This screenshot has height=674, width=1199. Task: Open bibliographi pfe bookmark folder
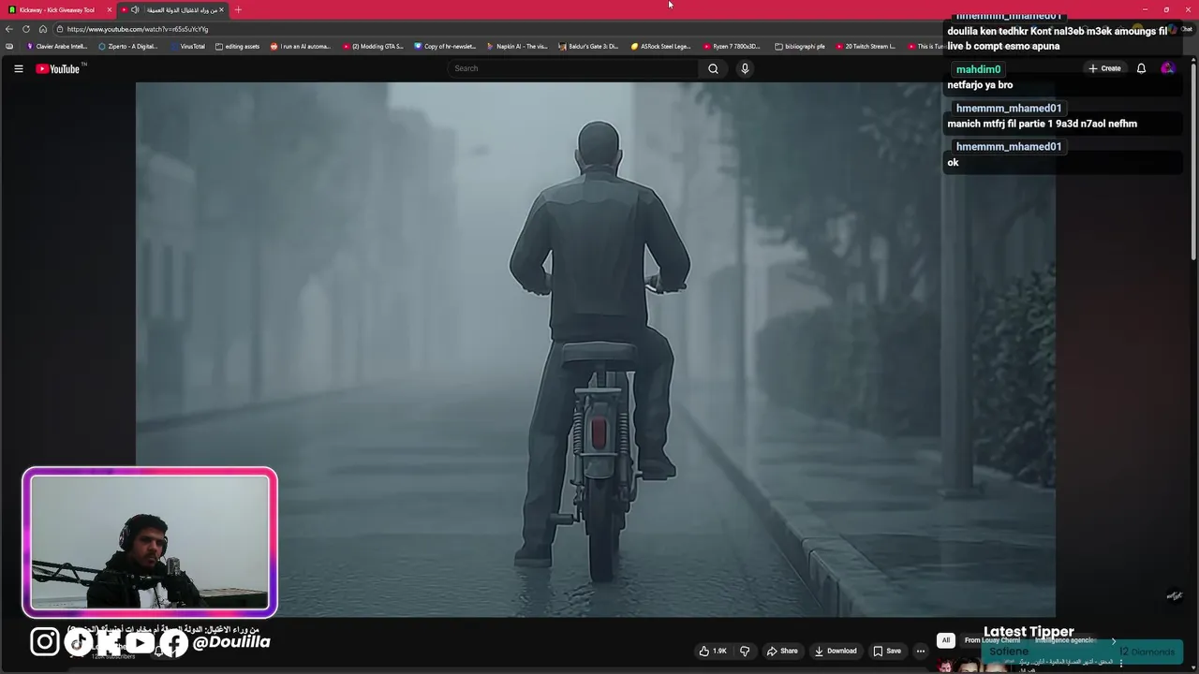(801, 46)
